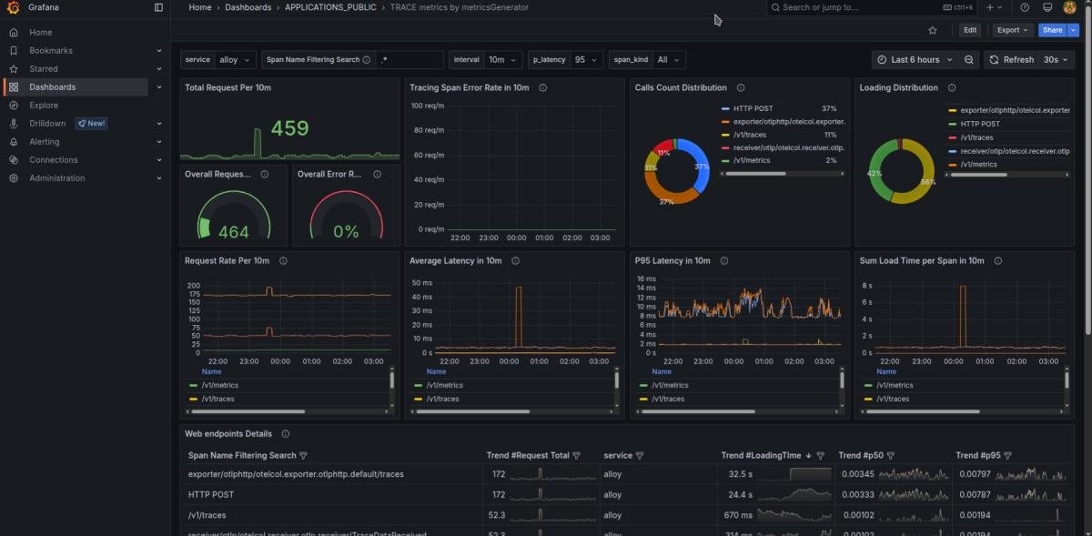Click the Drilldown icon in sidebar

click(14, 124)
